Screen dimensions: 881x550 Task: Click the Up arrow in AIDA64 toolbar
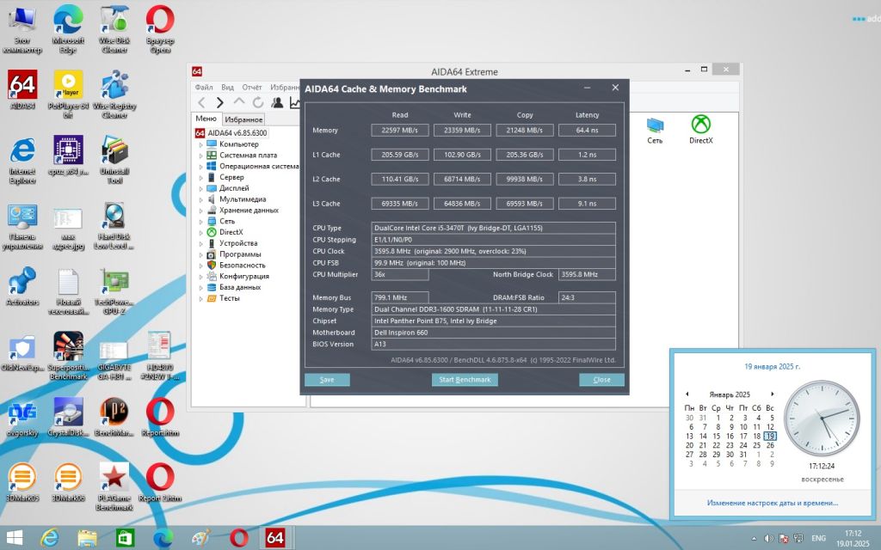[x=239, y=101]
